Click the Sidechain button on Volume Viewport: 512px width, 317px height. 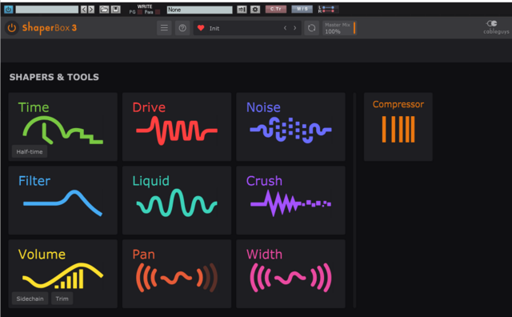point(30,299)
